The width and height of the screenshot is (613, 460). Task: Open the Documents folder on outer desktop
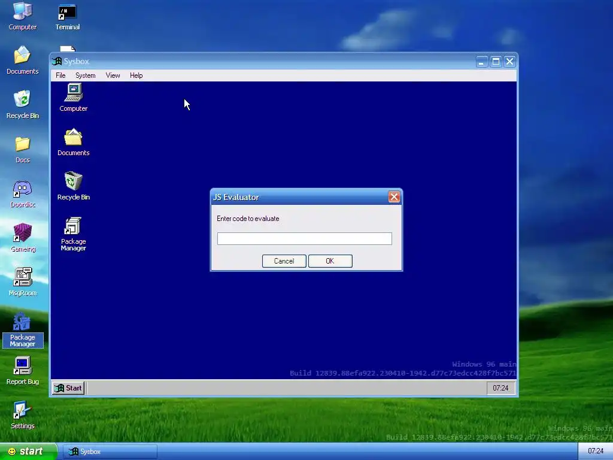[22, 60]
